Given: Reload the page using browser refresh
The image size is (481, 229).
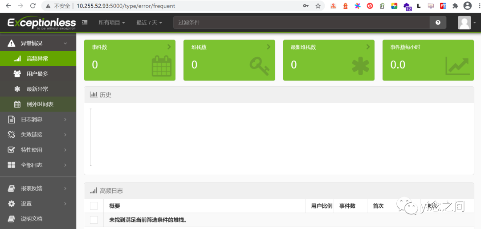Looking at the screenshot, I should click(33, 6).
